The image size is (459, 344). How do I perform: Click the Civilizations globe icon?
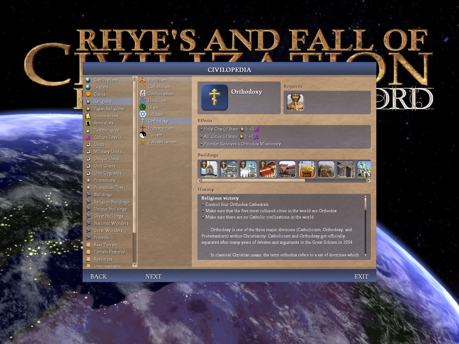click(x=88, y=80)
